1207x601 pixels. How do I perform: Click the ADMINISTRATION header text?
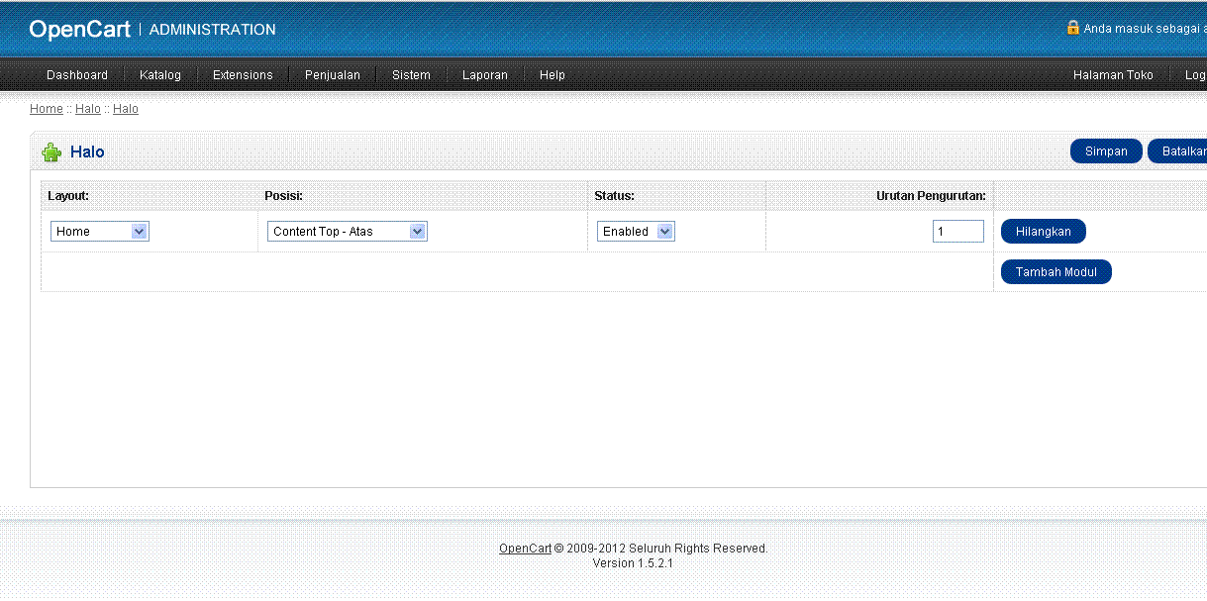point(213,30)
